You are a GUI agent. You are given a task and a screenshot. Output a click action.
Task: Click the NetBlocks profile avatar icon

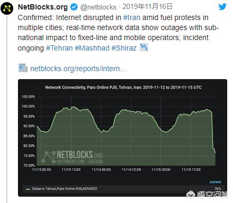point(7,8)
